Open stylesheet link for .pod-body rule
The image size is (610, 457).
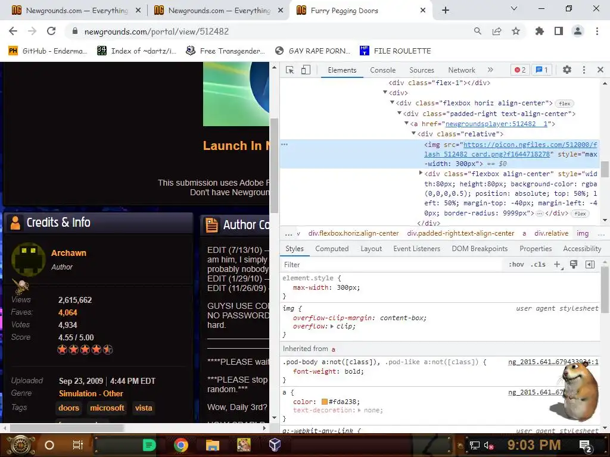click(x=553, y=362)
